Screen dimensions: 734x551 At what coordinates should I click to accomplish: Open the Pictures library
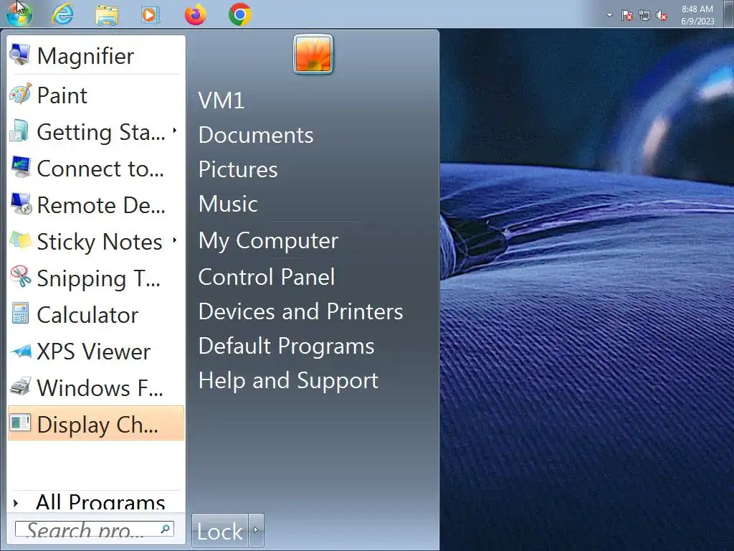[x=238, y=169]
